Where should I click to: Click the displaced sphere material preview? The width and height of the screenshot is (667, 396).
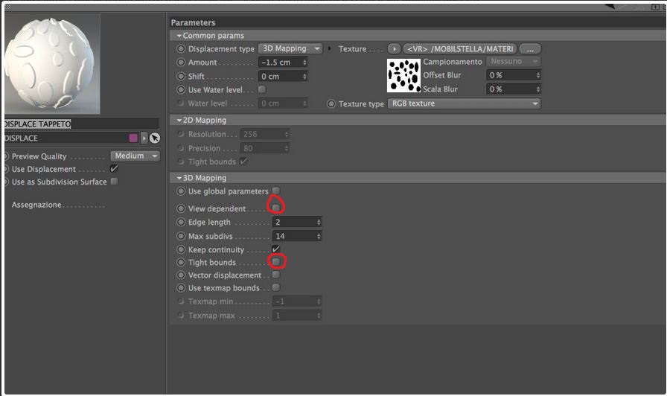(x=52, y=64)
